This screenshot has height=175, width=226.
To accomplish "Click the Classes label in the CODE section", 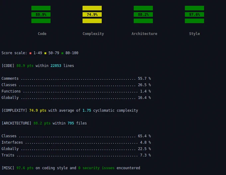I will click(9, 85).
